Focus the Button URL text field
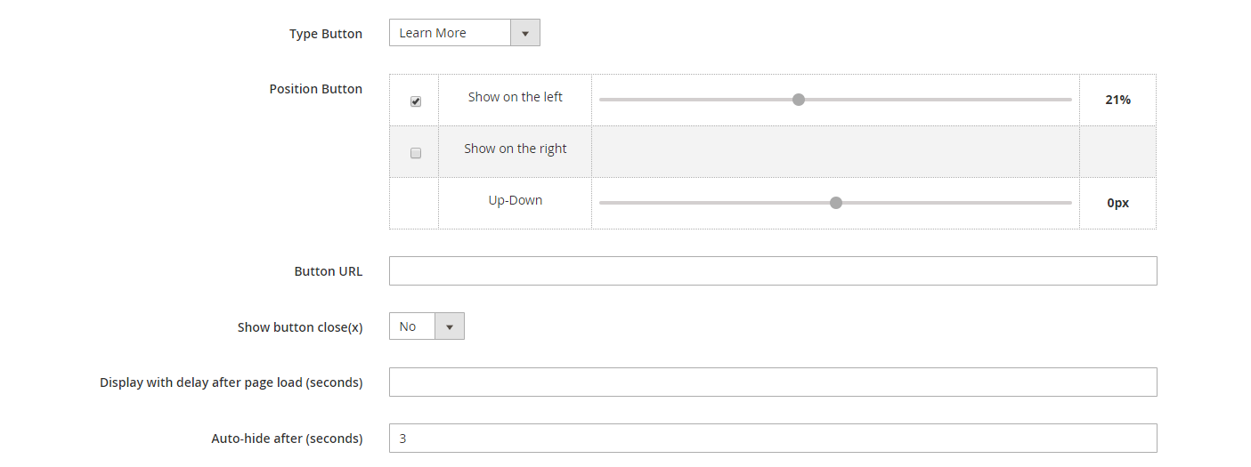Screen dimensions: 1251x467 (772, 271)
